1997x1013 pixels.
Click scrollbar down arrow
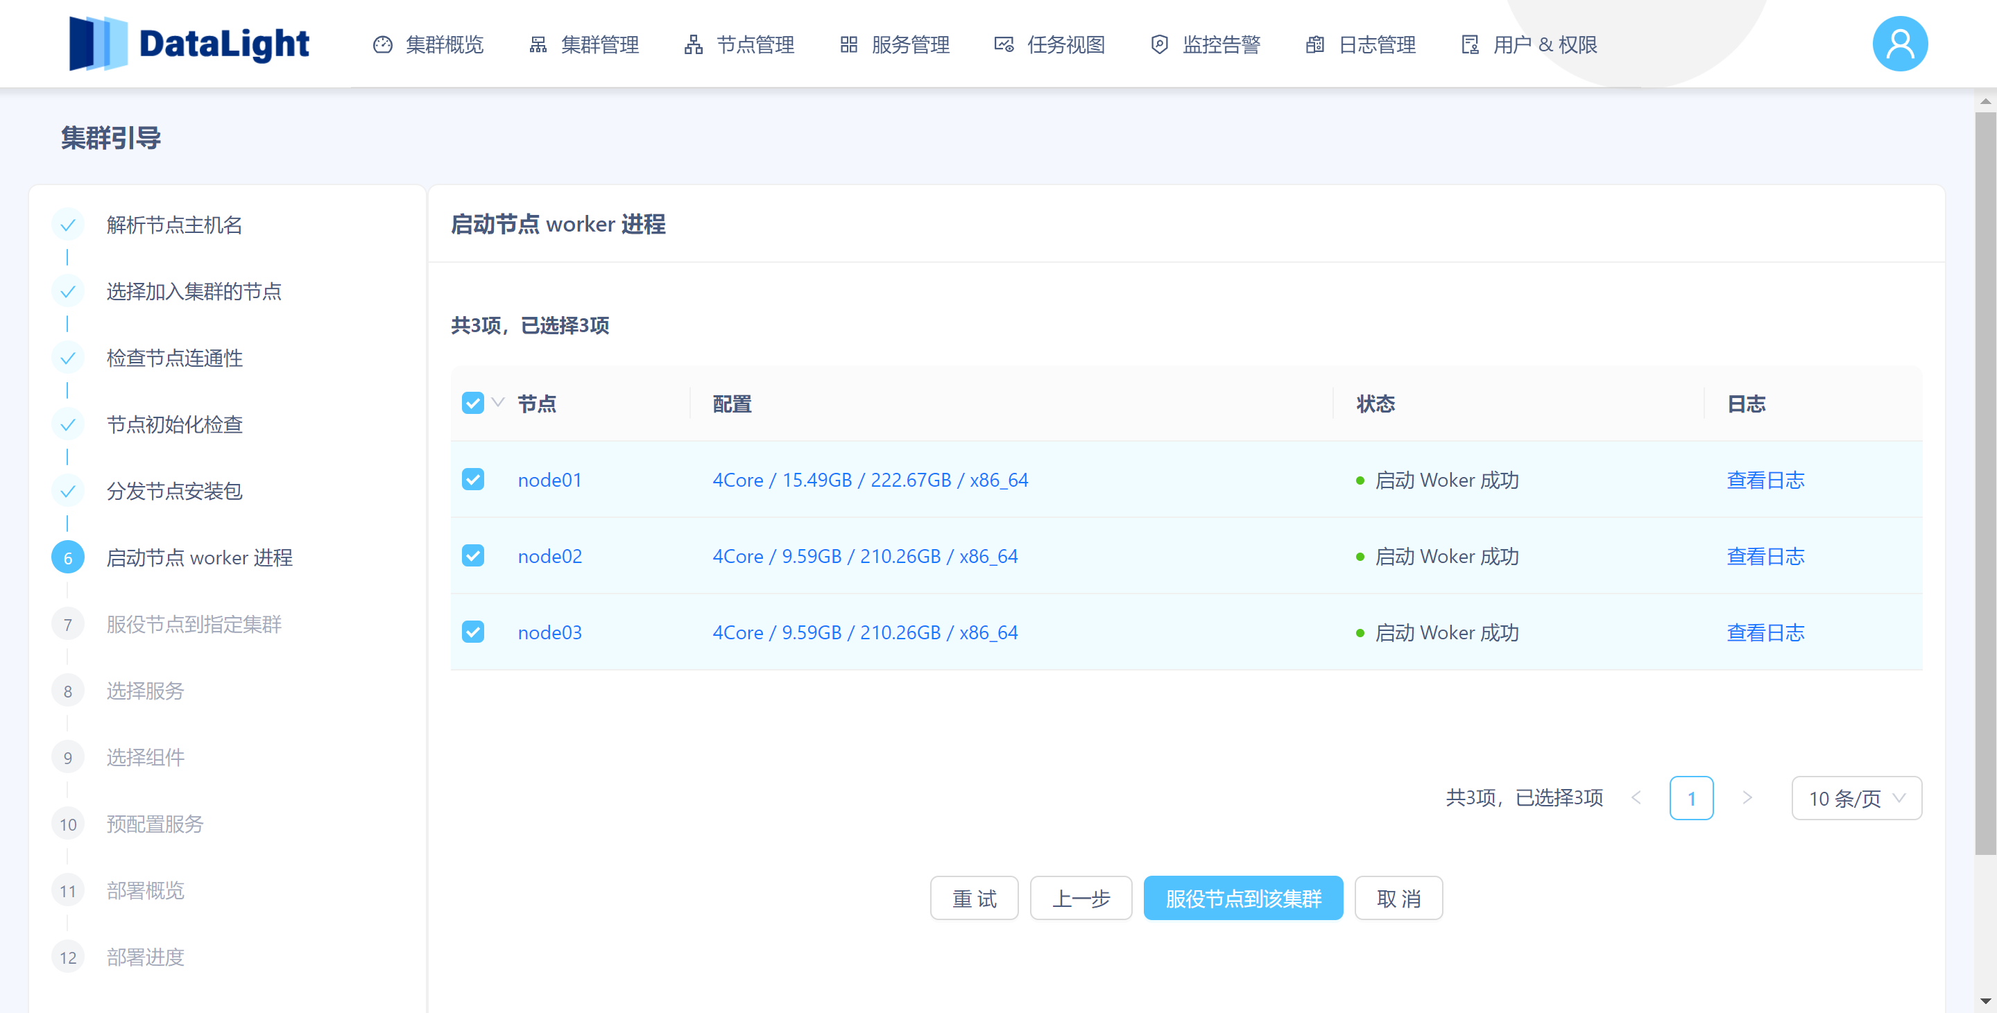coord(1985,1001)
